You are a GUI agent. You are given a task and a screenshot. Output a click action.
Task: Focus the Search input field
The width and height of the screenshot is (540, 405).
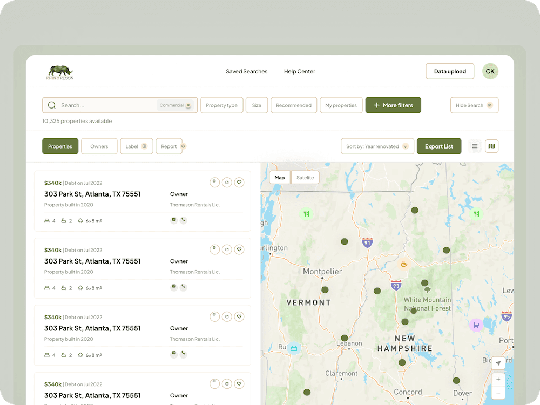pos(120,105)
